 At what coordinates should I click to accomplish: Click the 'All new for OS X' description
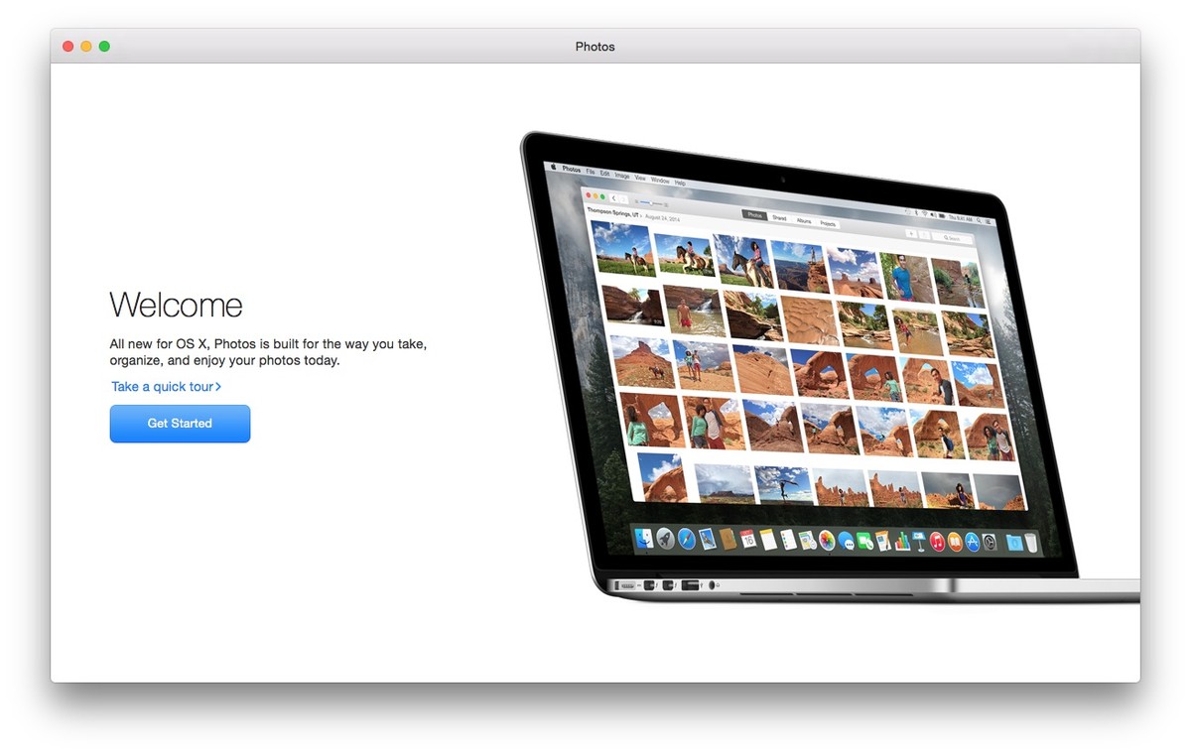268,352
